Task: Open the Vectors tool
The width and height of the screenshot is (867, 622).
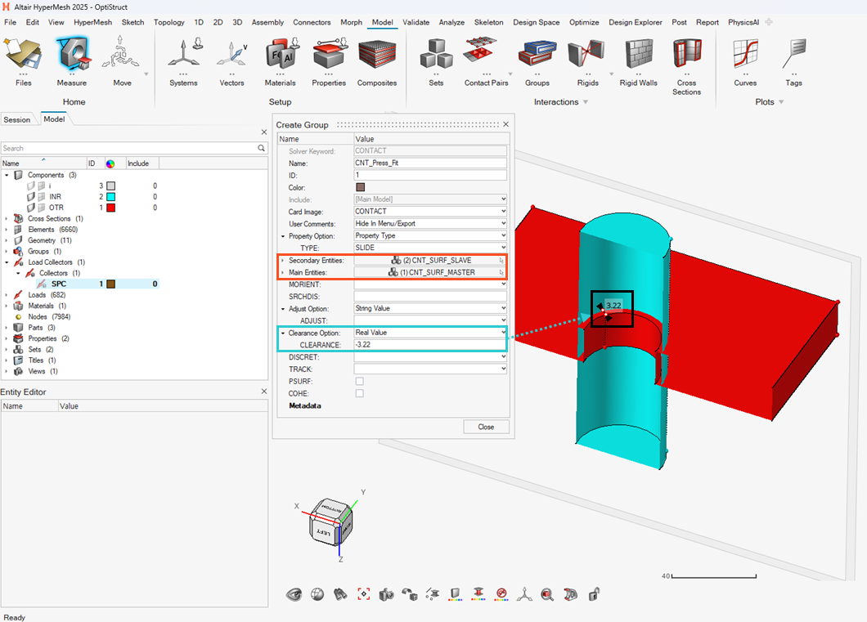Action: [x=231, y=60]
